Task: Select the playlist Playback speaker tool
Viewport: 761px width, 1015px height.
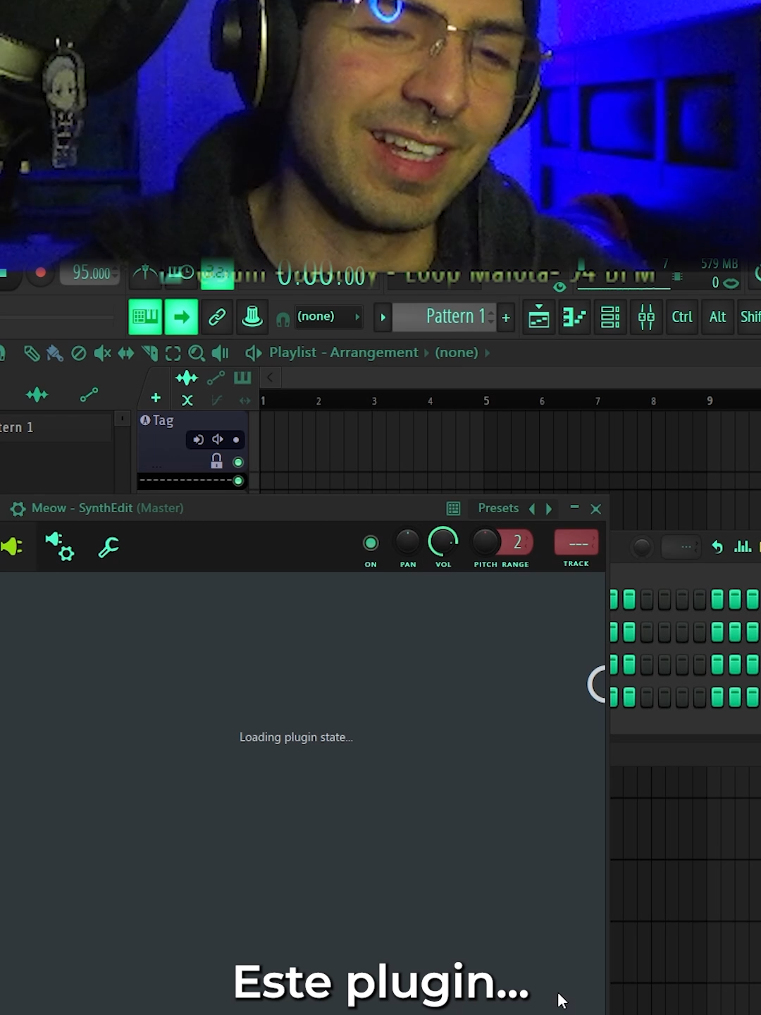Action: [x=220, y=353]
